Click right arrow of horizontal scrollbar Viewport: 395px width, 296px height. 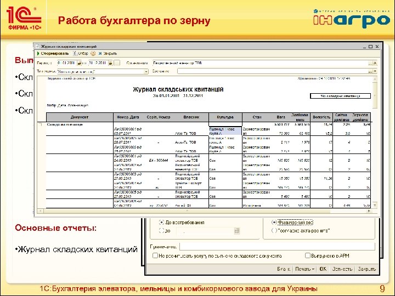(x=369, y=211)
